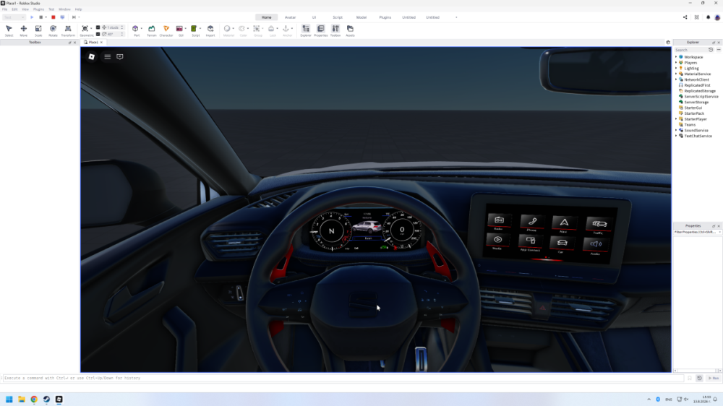Screen dimensions: 723x406
Task: Switch to the Model ribbon tab
Action: 361,17
